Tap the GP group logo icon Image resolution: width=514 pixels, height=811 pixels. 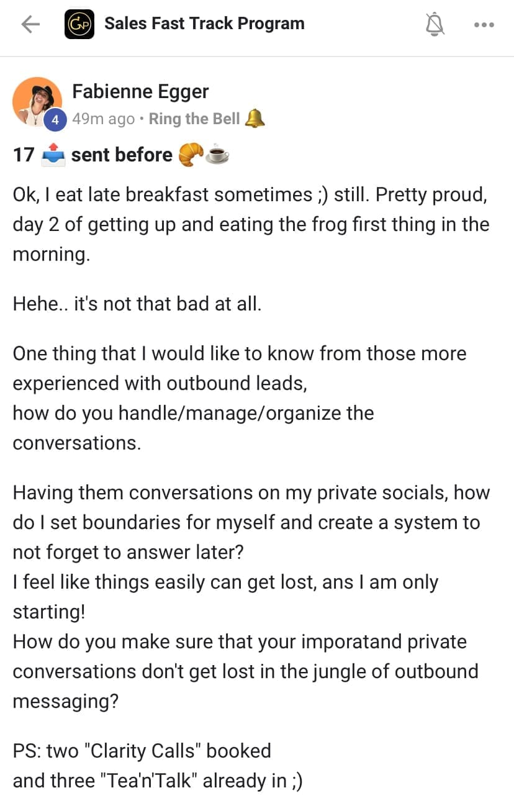(x=79, y=25)
